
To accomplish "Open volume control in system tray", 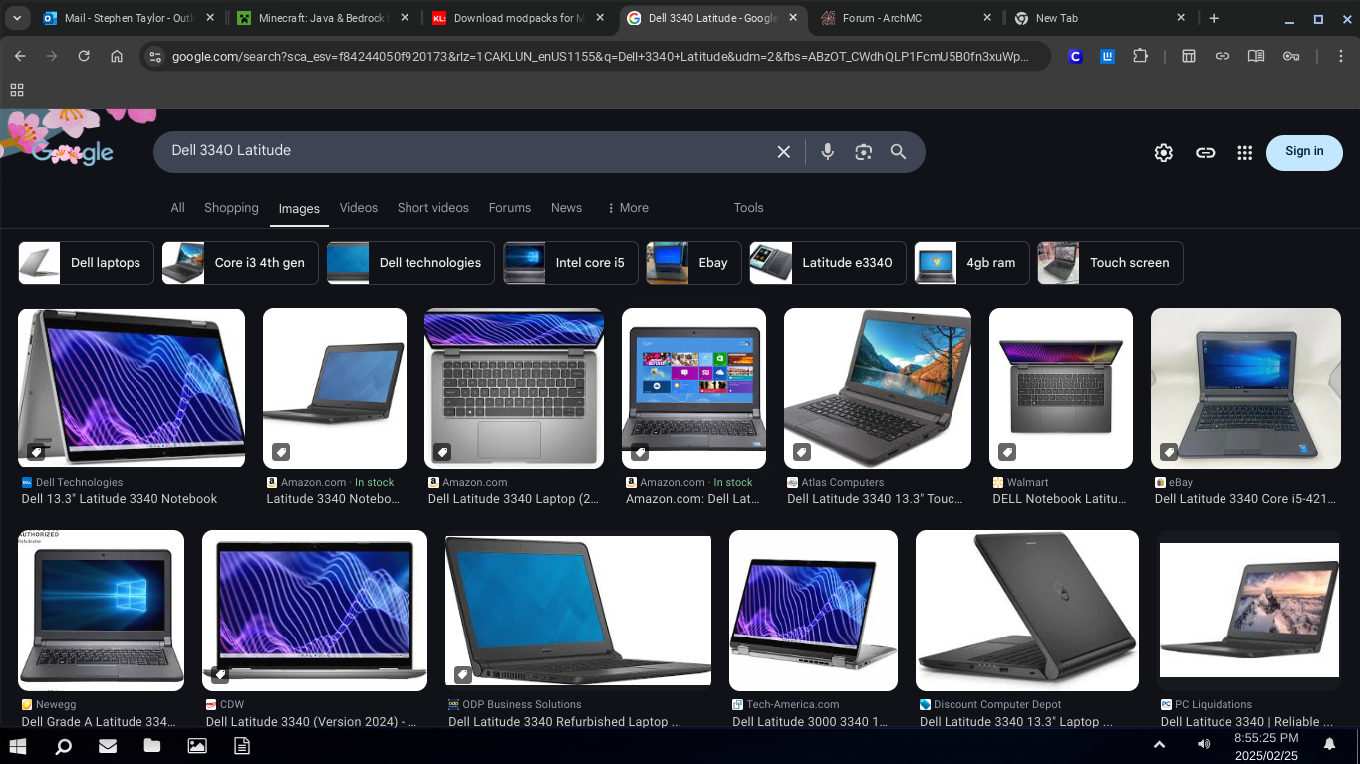I will click(x=1204, y=745).
